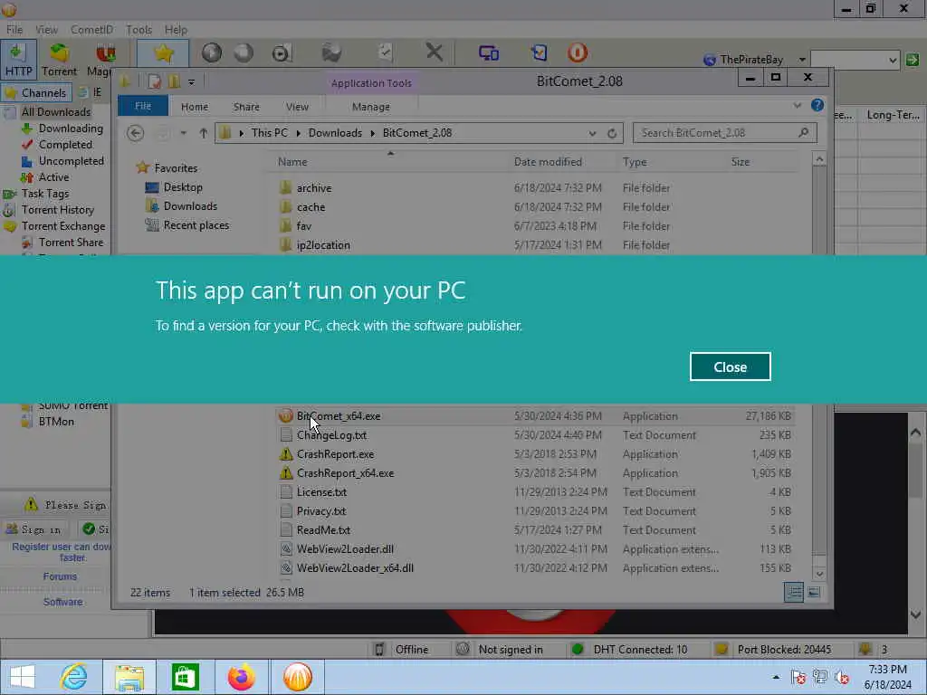
Task: Select WebView2Loader.dll file
Action: coord(345,549)
